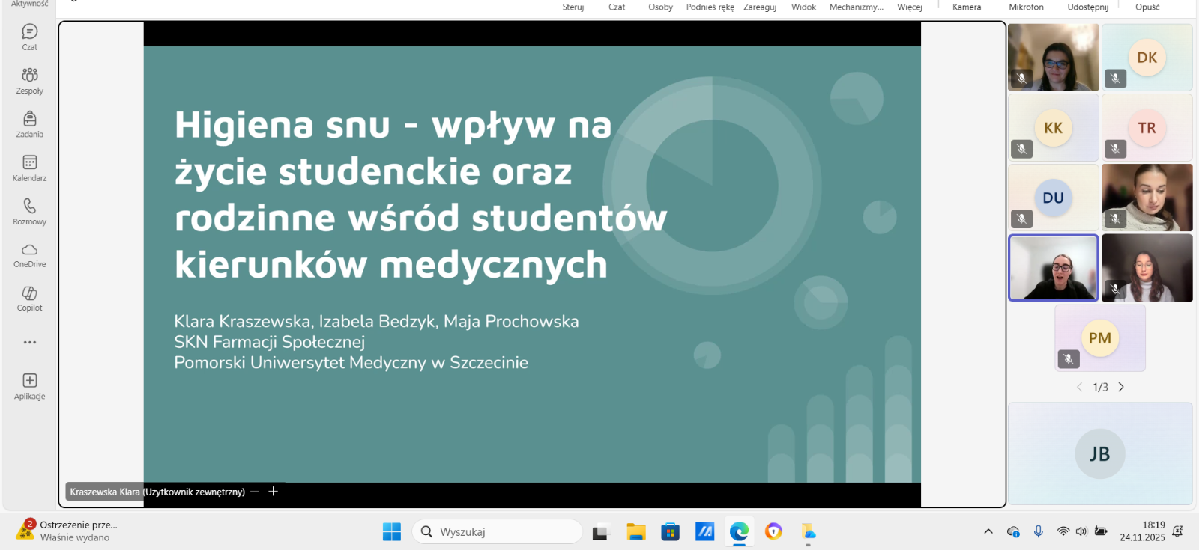The width and height of the screenshot is (1199, 550).
Task: Launch Copilot from the sidebar
Action: (29, 298)
